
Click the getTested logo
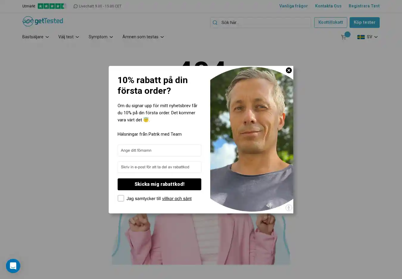pyautogui.click(x=43, y=21)
